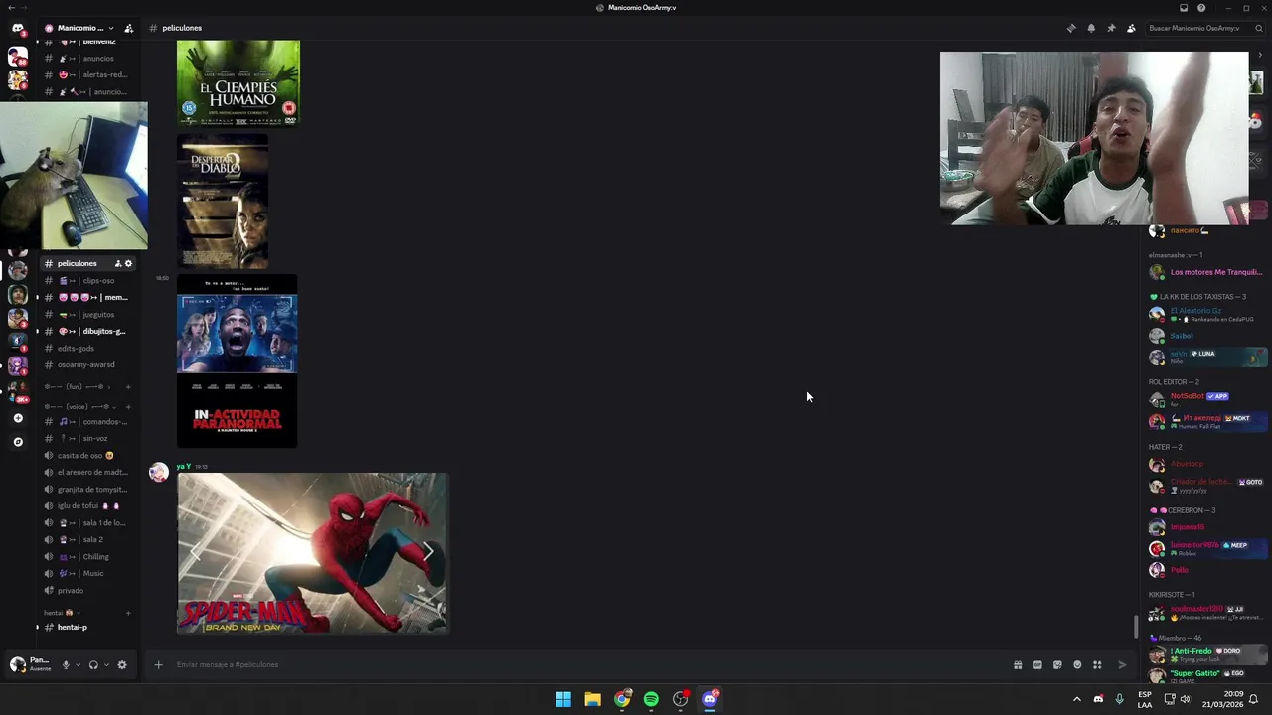1272x715 pixels.
Task: Show pinned messages pin icon
Action: (1111, 28)
